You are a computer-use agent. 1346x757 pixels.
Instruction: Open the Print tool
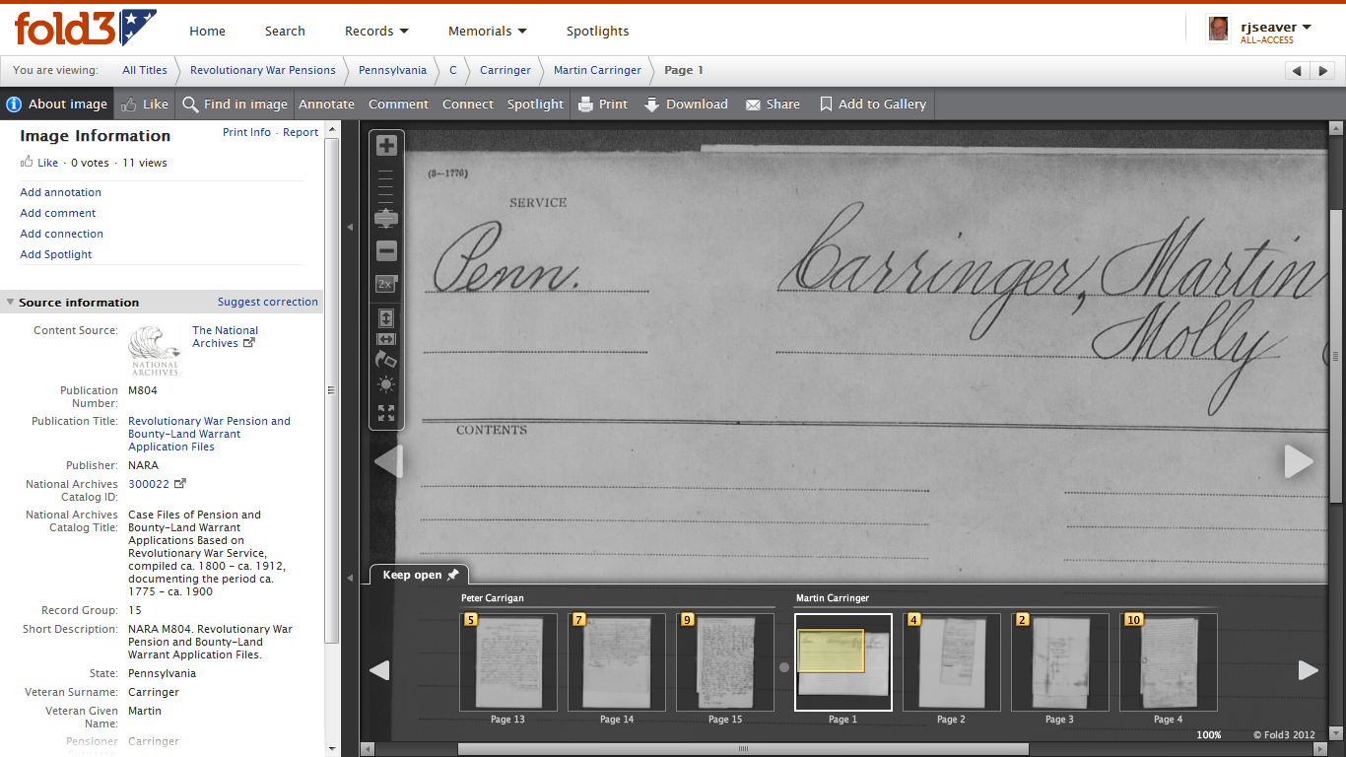pyautogui.click(x=602, y=103)
